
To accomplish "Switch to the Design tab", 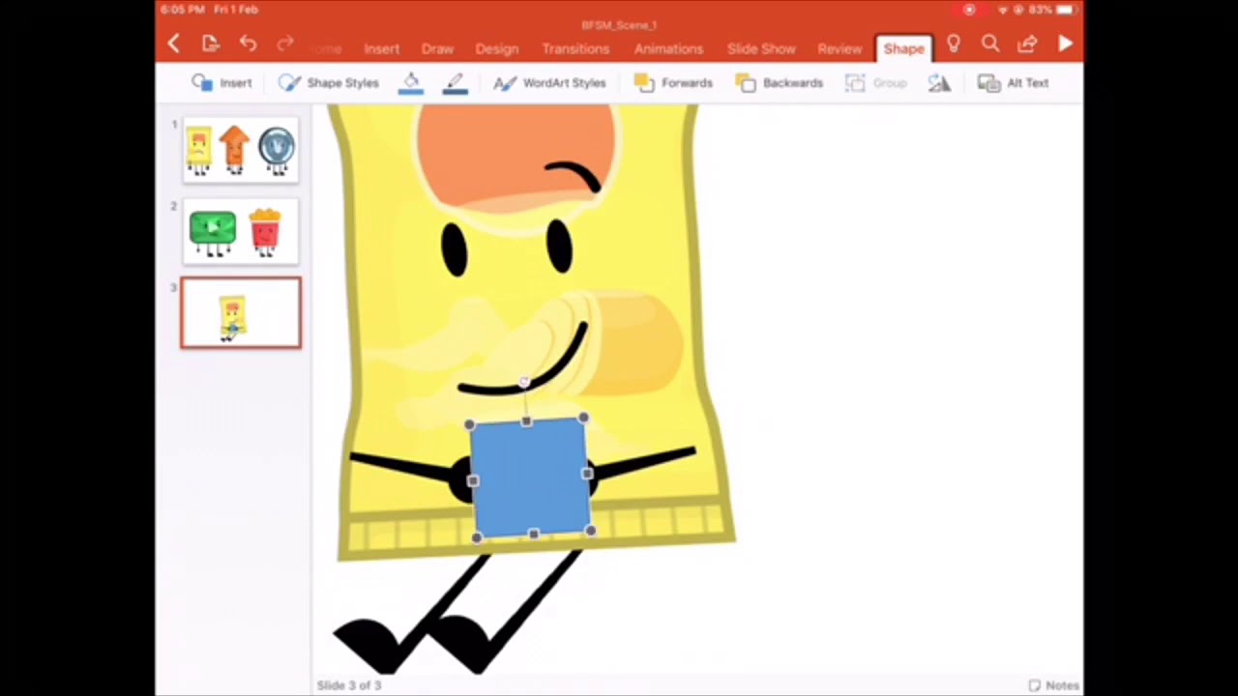I will (x=497, y=48).
